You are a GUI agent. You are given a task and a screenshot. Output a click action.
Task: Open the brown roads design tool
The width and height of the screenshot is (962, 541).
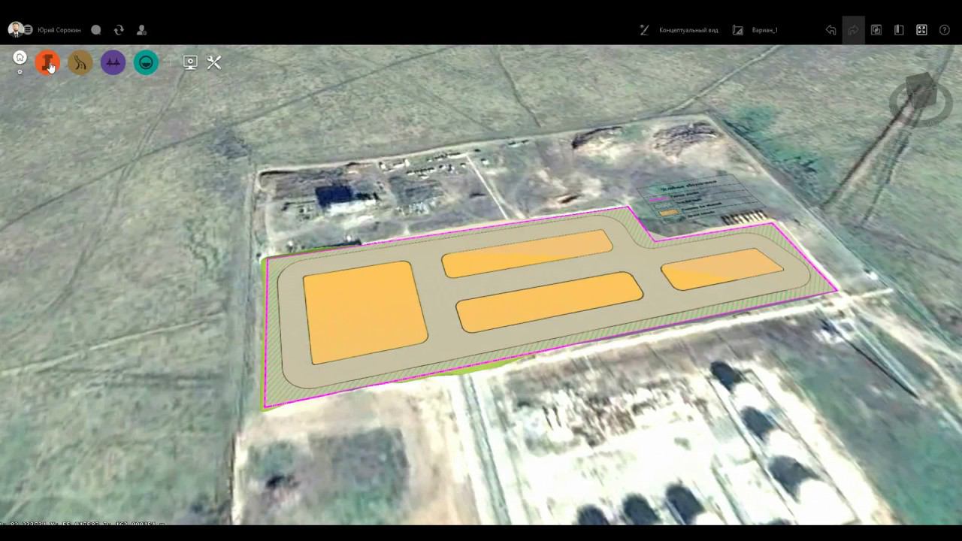pyautogui.click(x=80, y=62)
